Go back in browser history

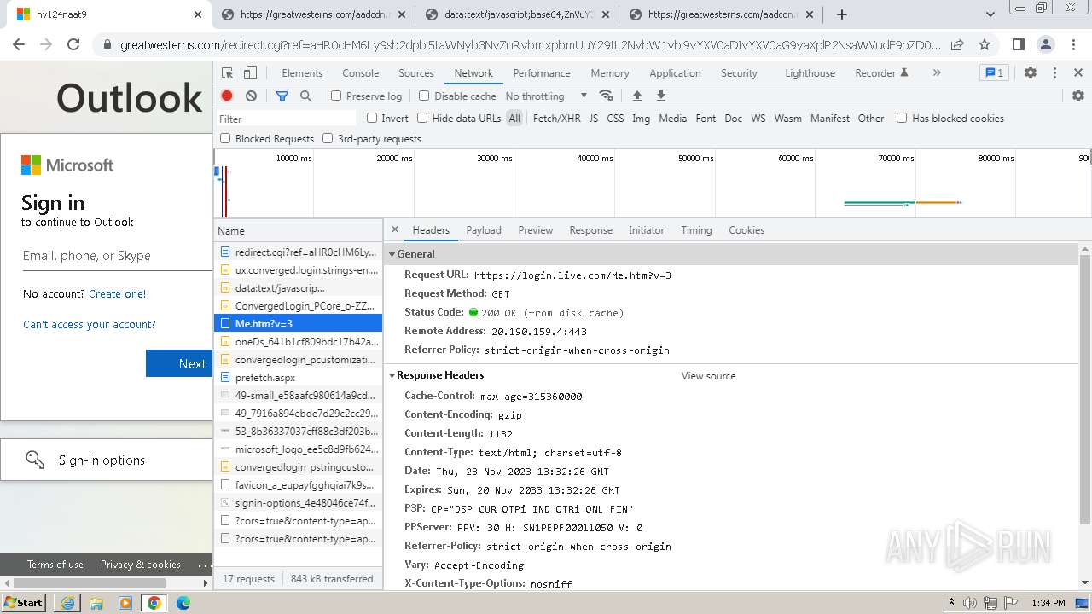click(x=19, y=45)
